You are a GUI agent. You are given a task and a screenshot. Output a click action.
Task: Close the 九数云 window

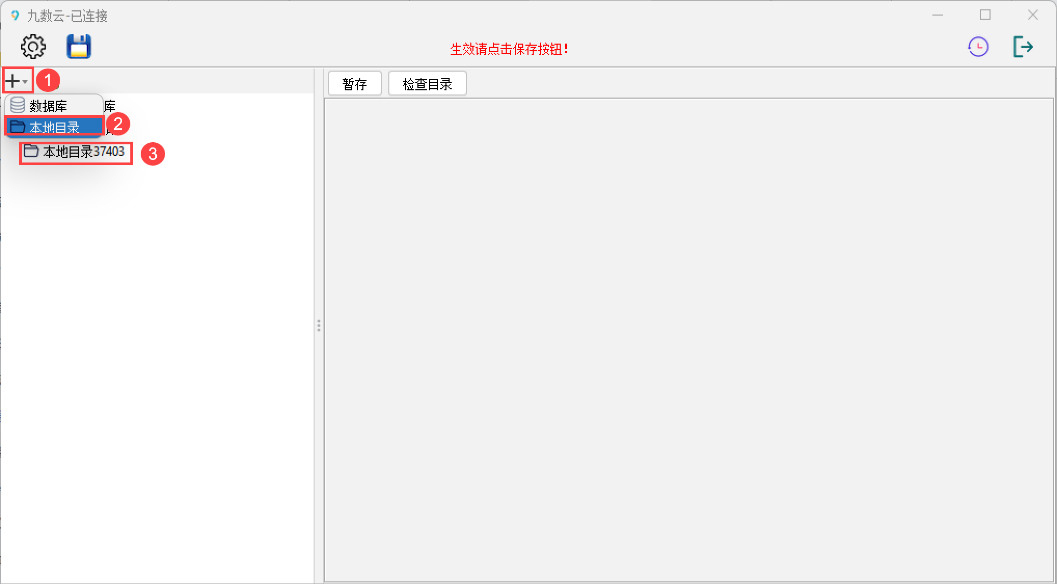pos(1033,15)
